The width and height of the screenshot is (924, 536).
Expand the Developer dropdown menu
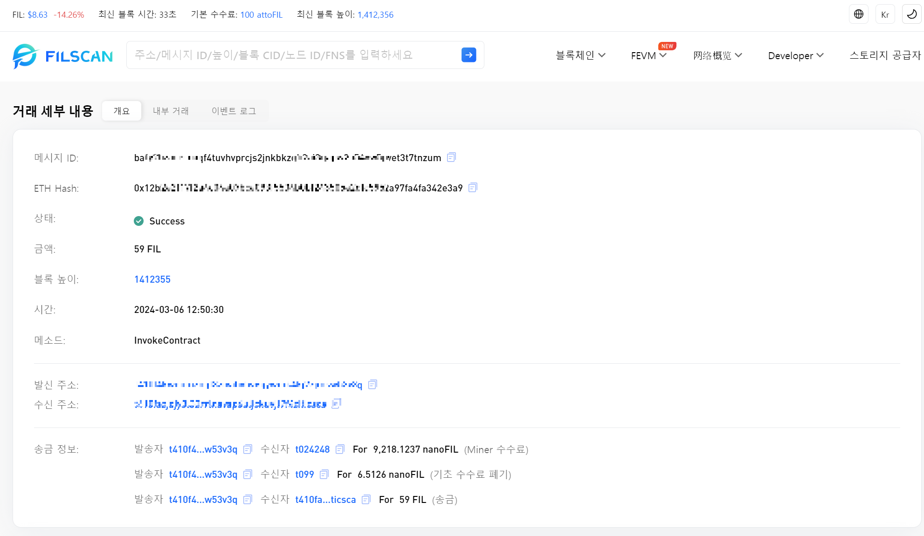pos(795,55)
